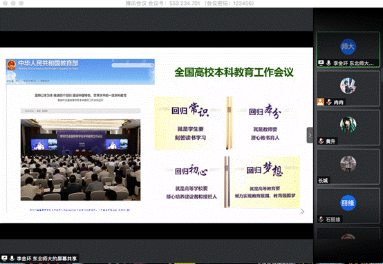
Task: Click the conference hall photo in the slide
Action: coord(80,160)
